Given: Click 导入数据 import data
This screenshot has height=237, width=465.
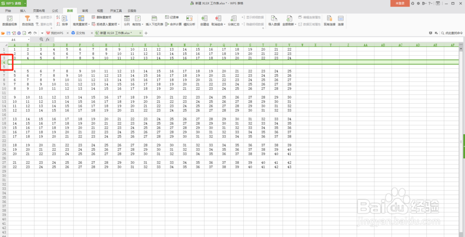Looking at the screenshot, I should (x=274, y=20).
